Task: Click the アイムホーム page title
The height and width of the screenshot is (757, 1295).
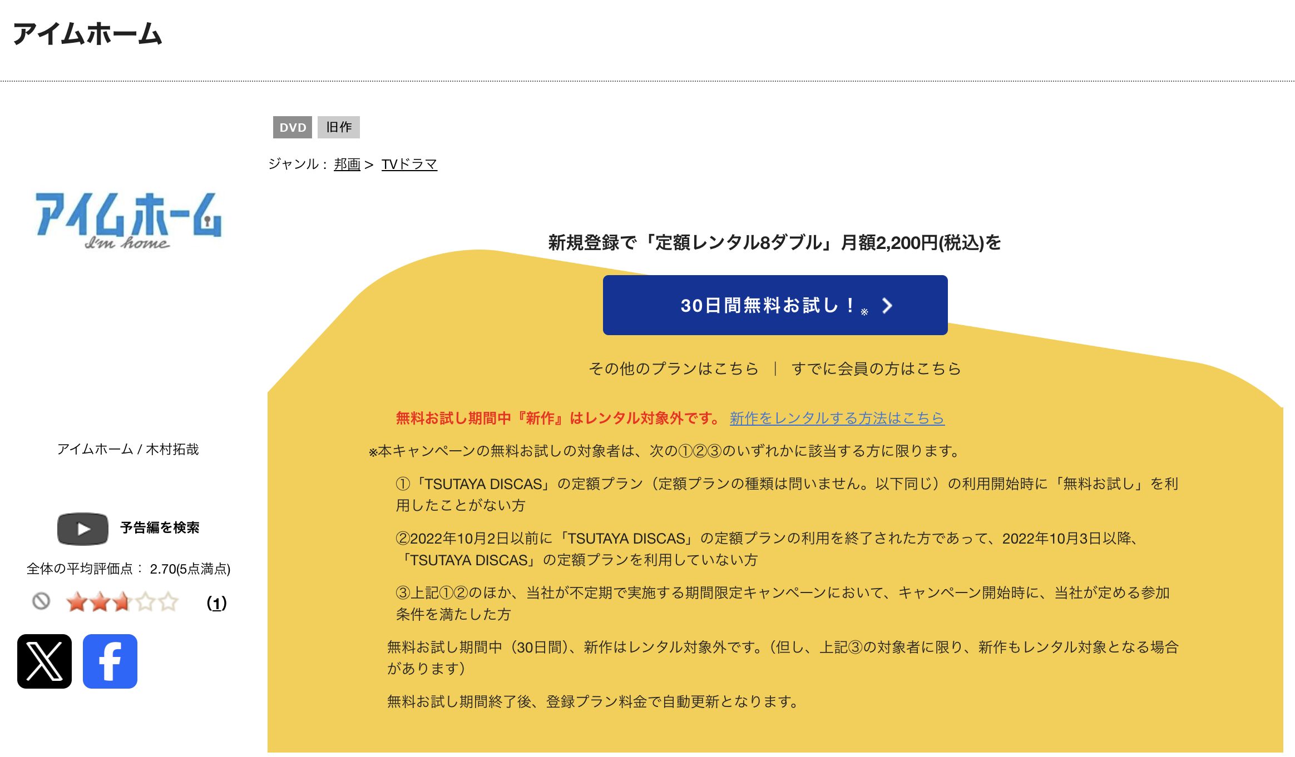Action: click(87, 34)
